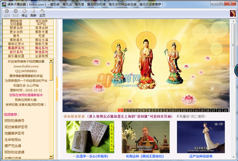Open recommended video 地藏菩萨圣号
The height and width of the screenshot is (161, 238).
[x=14, y=133]
